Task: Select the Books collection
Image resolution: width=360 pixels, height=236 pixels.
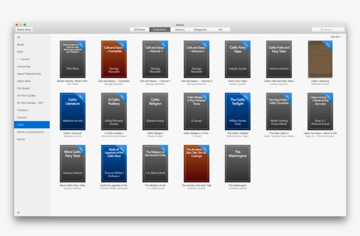Action: (32, 45)
